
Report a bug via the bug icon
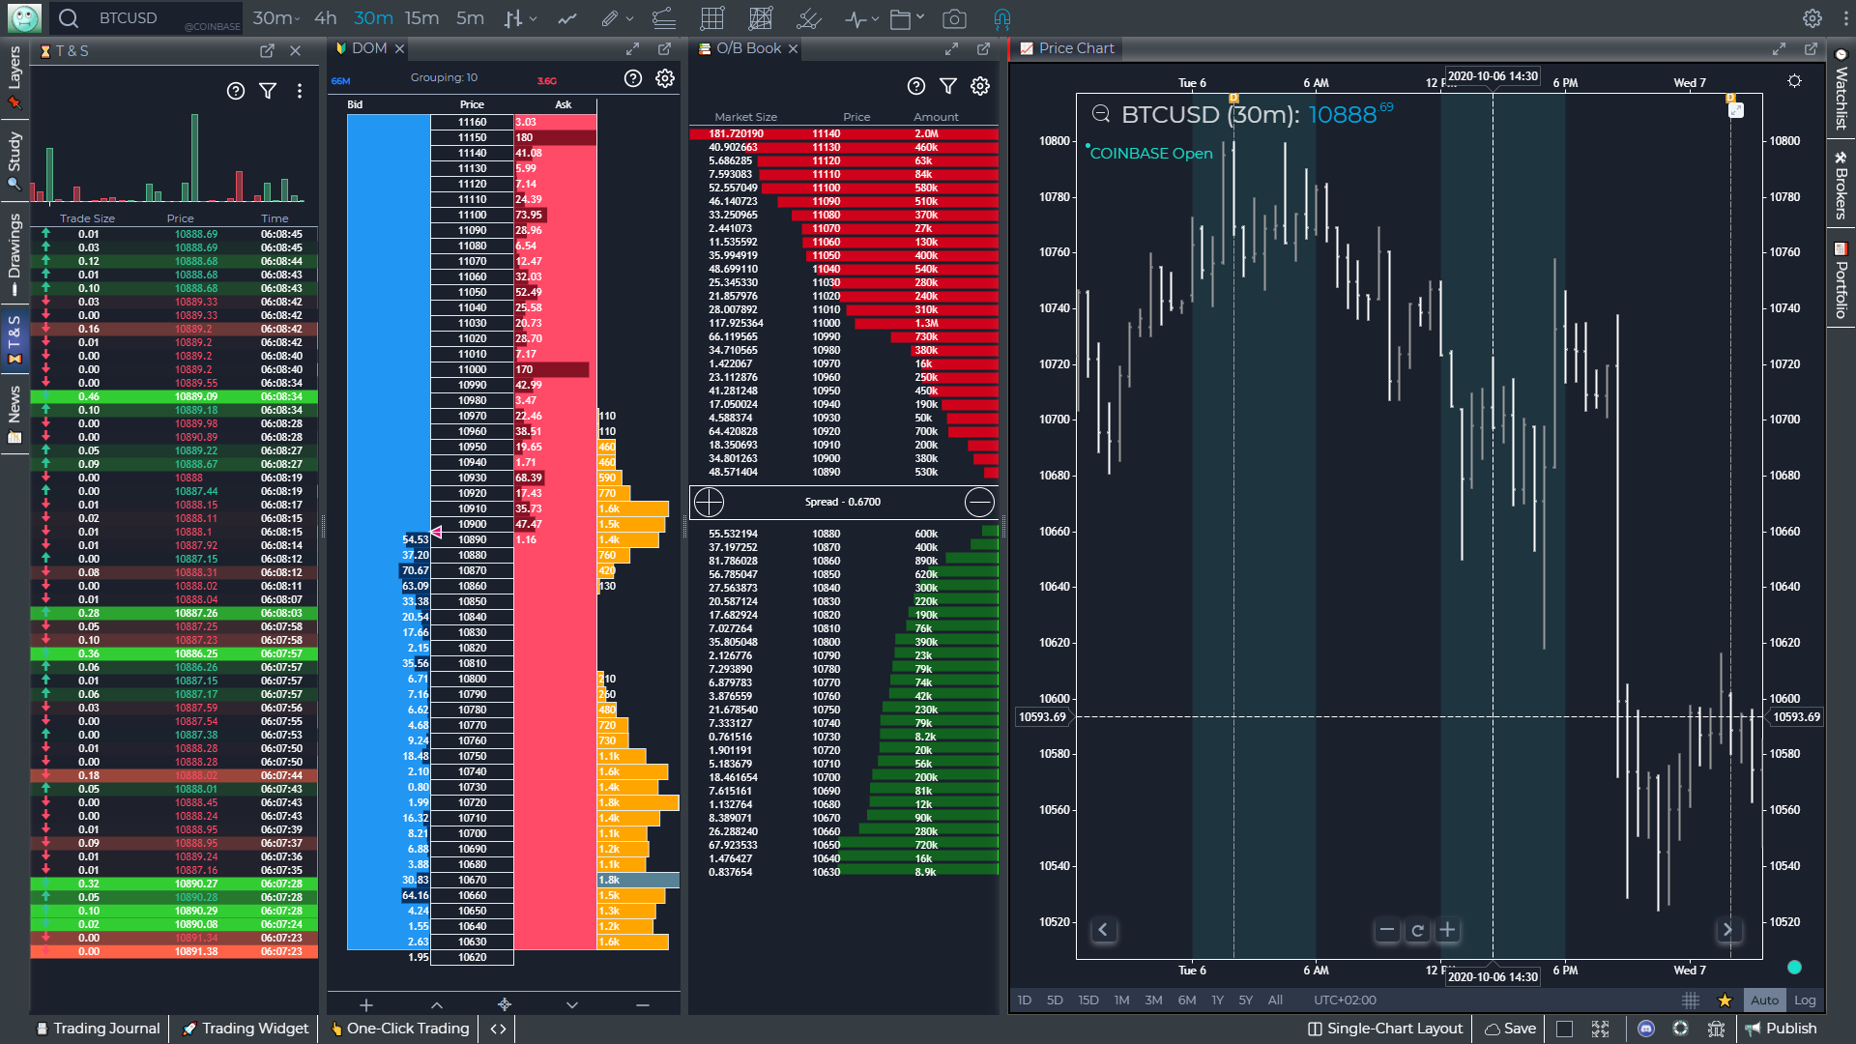click(1717, 1029)
